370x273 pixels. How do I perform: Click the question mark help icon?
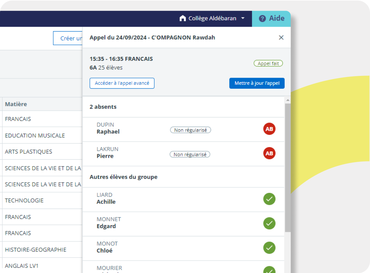[262, 19]
